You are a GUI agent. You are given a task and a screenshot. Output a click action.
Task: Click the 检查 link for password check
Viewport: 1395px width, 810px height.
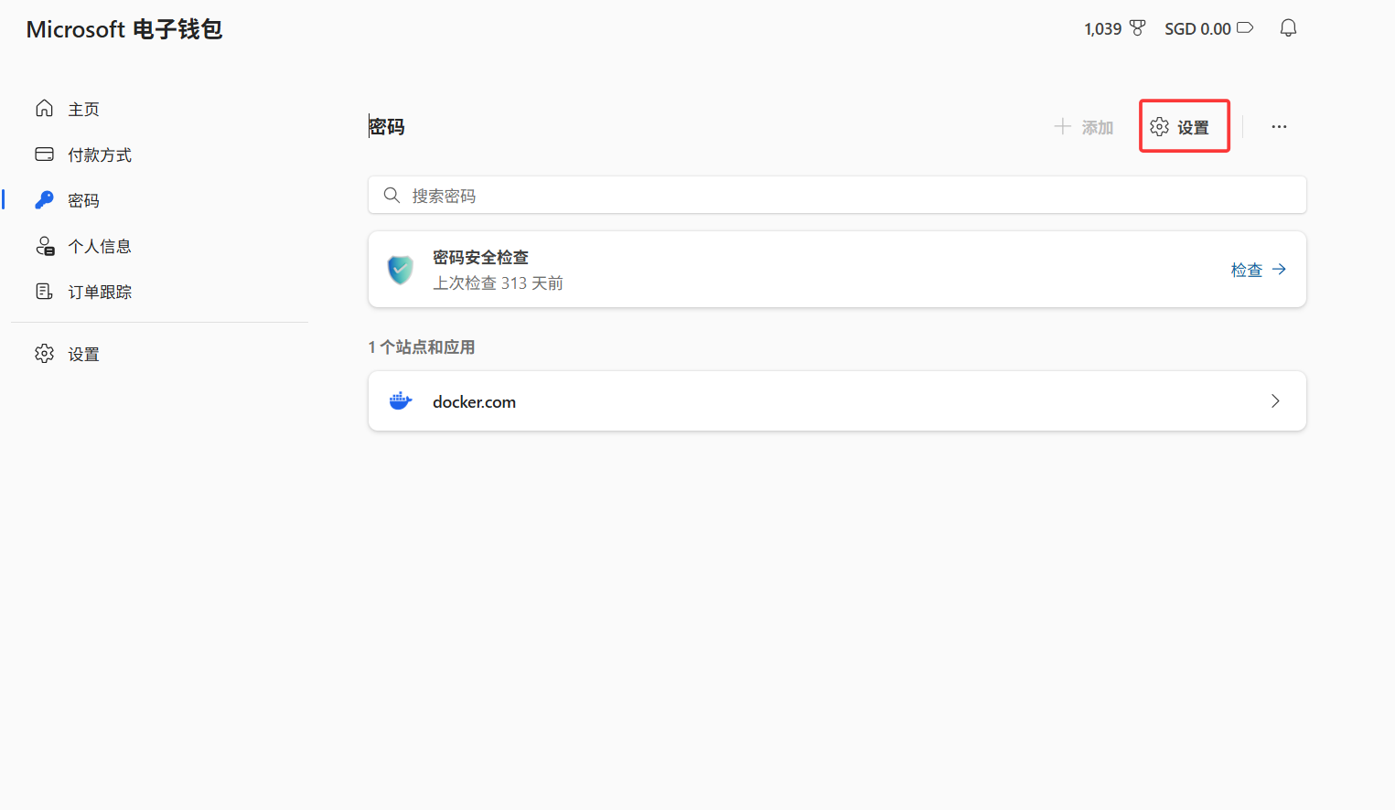1259,270
